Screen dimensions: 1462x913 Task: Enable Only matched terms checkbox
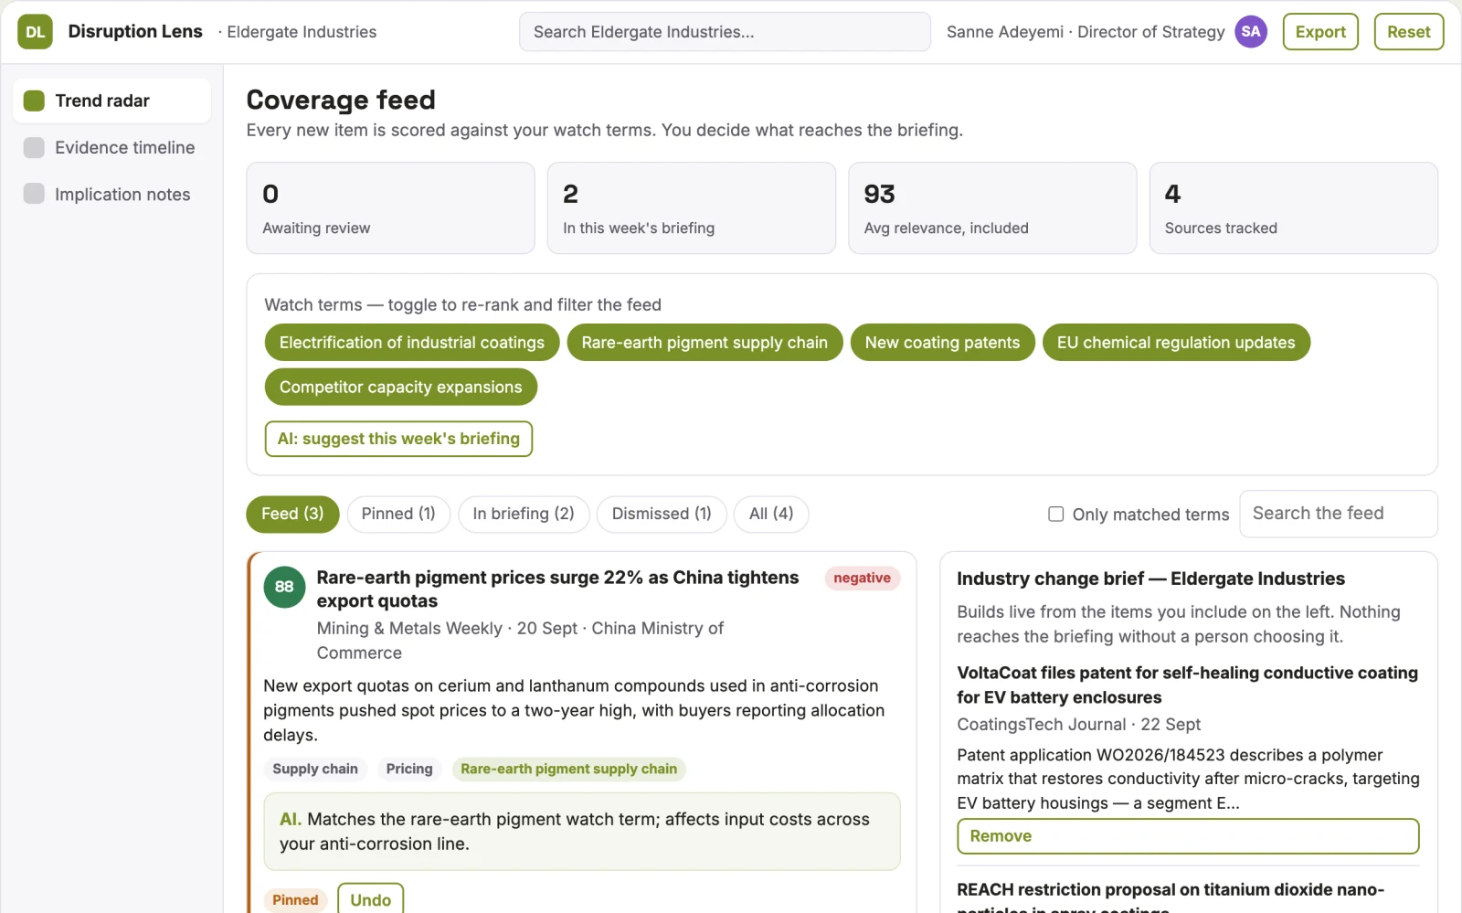[x=1055, y=515]
